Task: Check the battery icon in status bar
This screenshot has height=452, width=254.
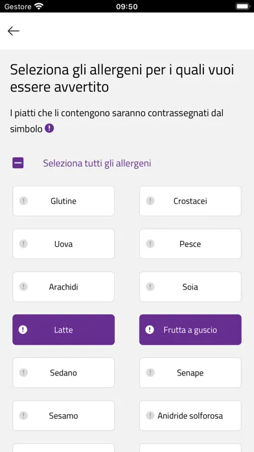Action: click(242, 6)
